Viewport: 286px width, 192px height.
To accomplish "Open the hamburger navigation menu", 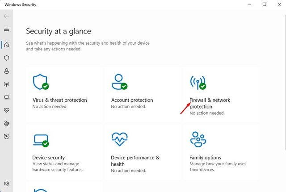I will point(7,29).
